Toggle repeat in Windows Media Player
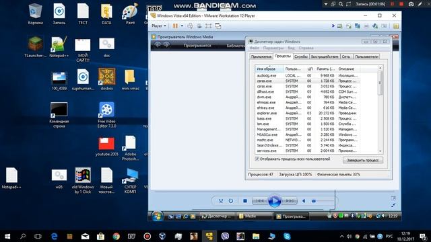Screen dimensions: 431x242 (231, 201)
